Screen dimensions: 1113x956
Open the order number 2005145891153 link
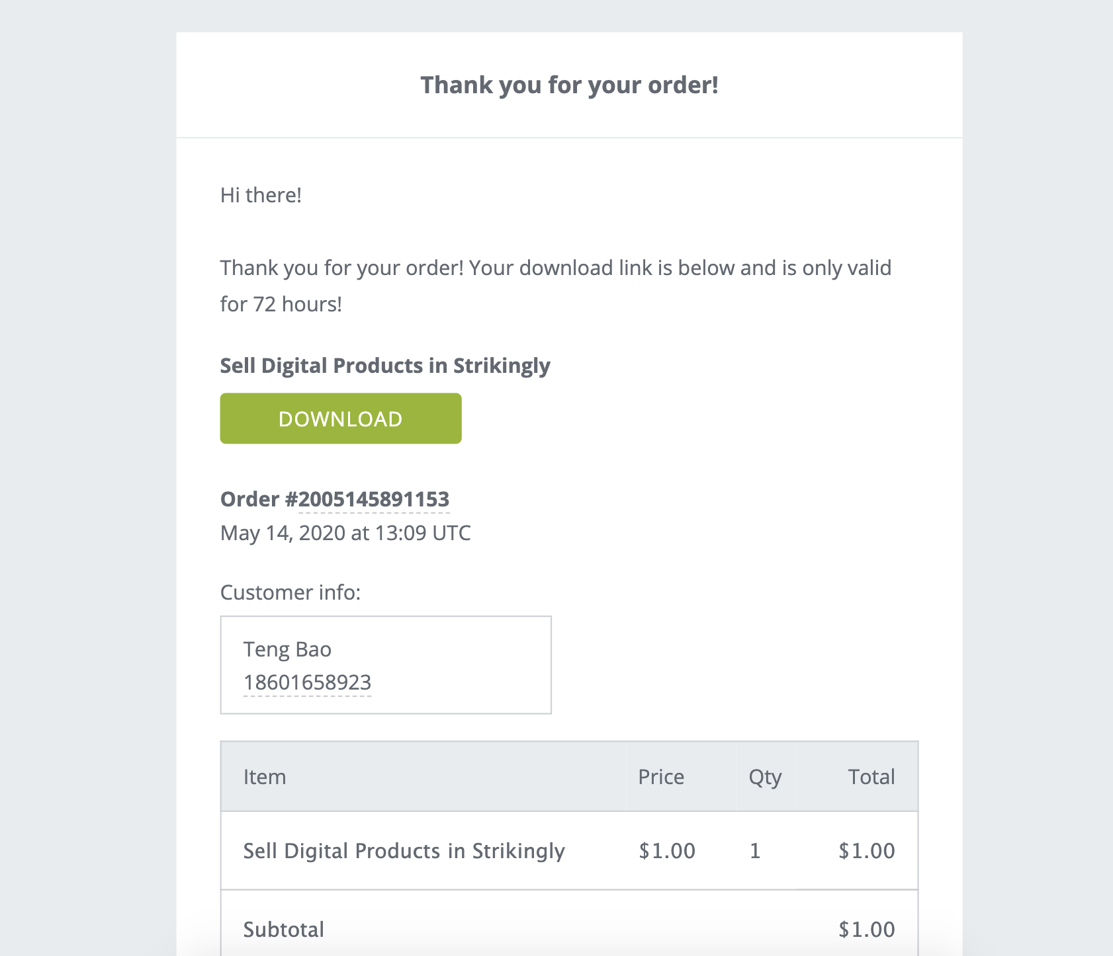[374, 499]
